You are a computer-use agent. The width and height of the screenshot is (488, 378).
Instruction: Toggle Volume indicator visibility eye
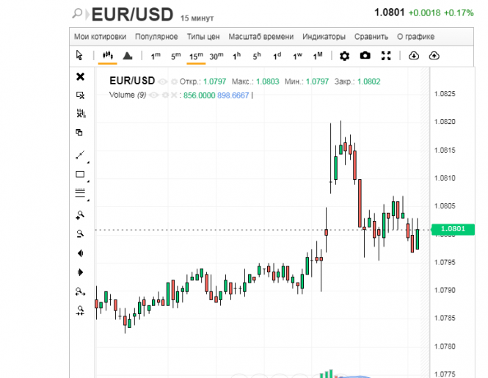[x=154, y=95]
